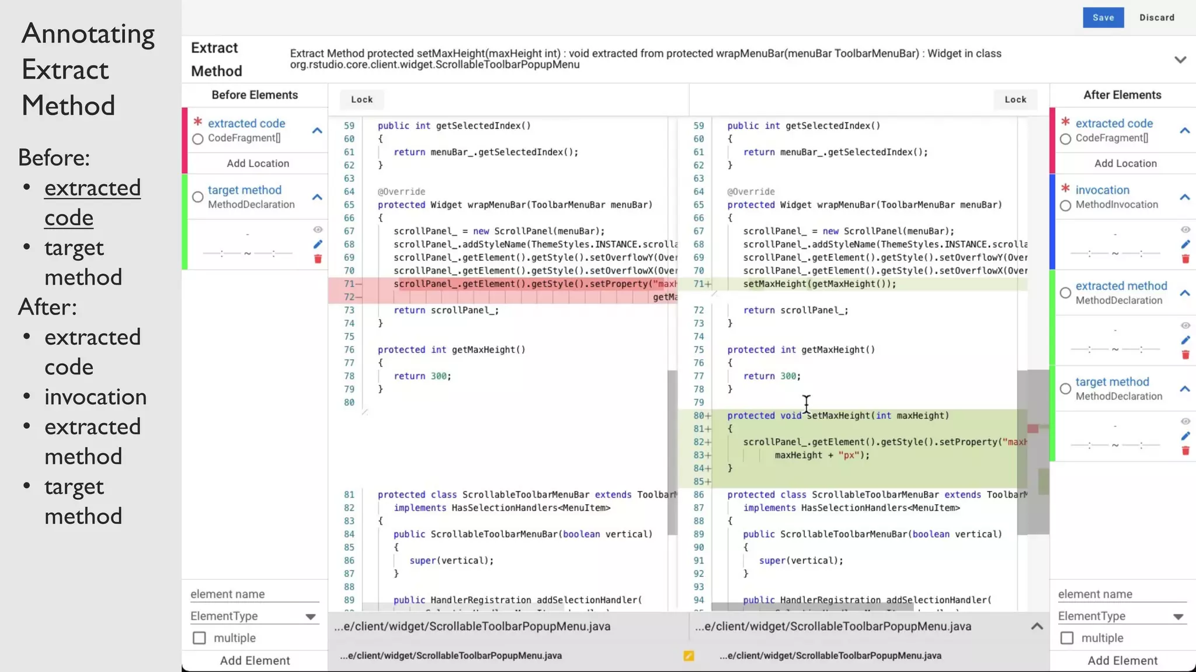
Task: Tick After panel multiple checkbox
Action: coord(1067,638)
